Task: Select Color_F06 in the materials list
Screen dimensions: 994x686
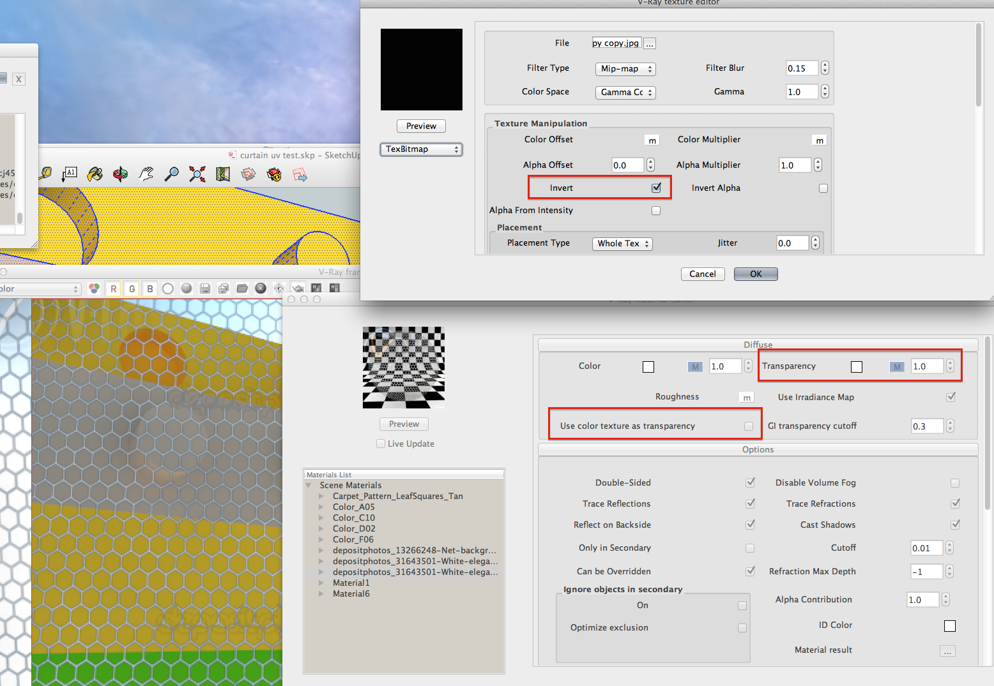Action: coord(353,539)
